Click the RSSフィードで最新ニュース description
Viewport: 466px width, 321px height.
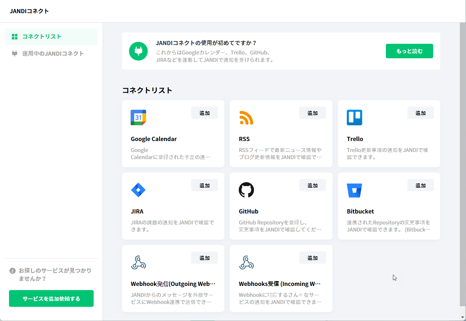tap(280, 154)
